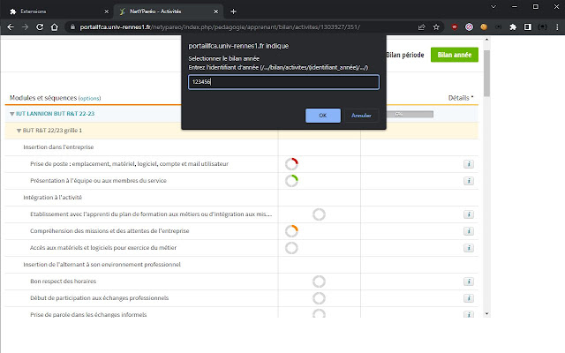Click Présentation à l'équipe ou aux membres text
565x353 pixels.
click(98, 181)
